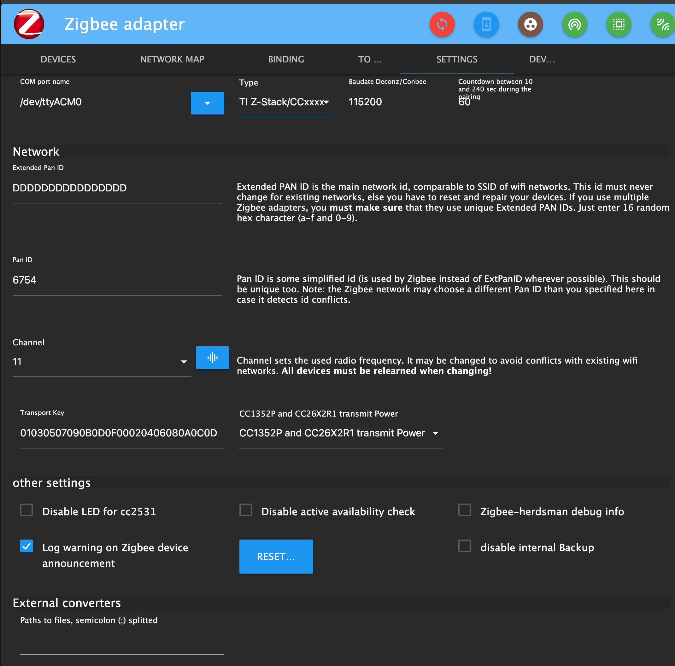Screen dimensions: 675x666
Task: Click the Extended Pan ID input field
Action: [117, 188]
